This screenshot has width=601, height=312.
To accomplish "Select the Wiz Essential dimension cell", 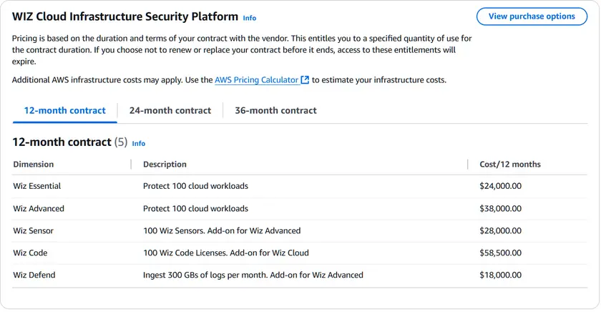I will [x=36, y=186].
